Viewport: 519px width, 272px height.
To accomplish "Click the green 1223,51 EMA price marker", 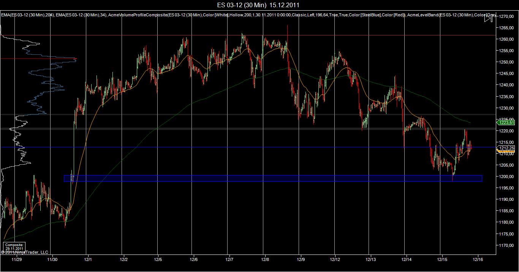I will pos(506,122).
